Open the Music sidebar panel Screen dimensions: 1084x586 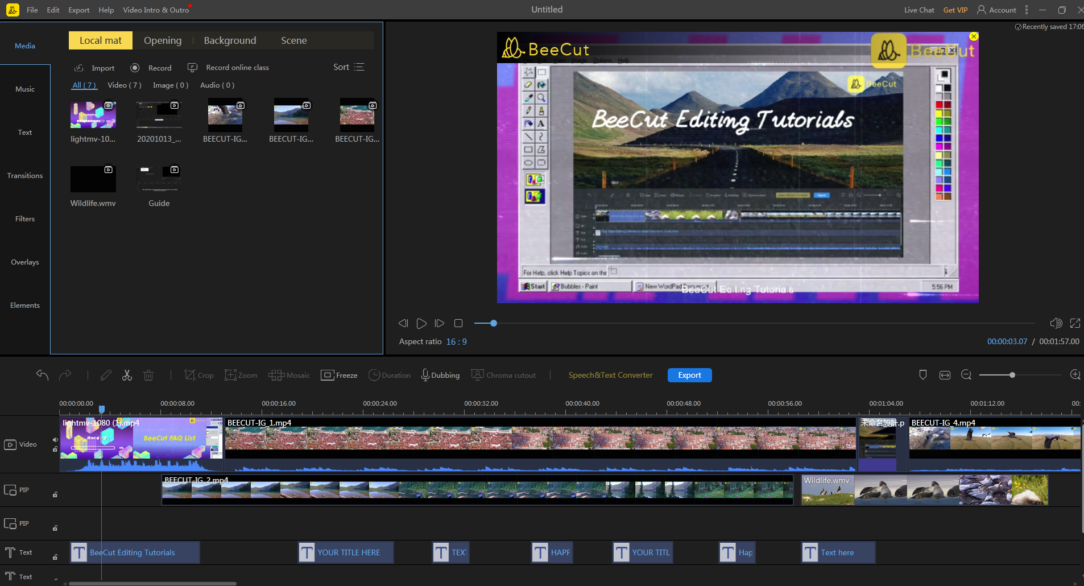[25, 89]
